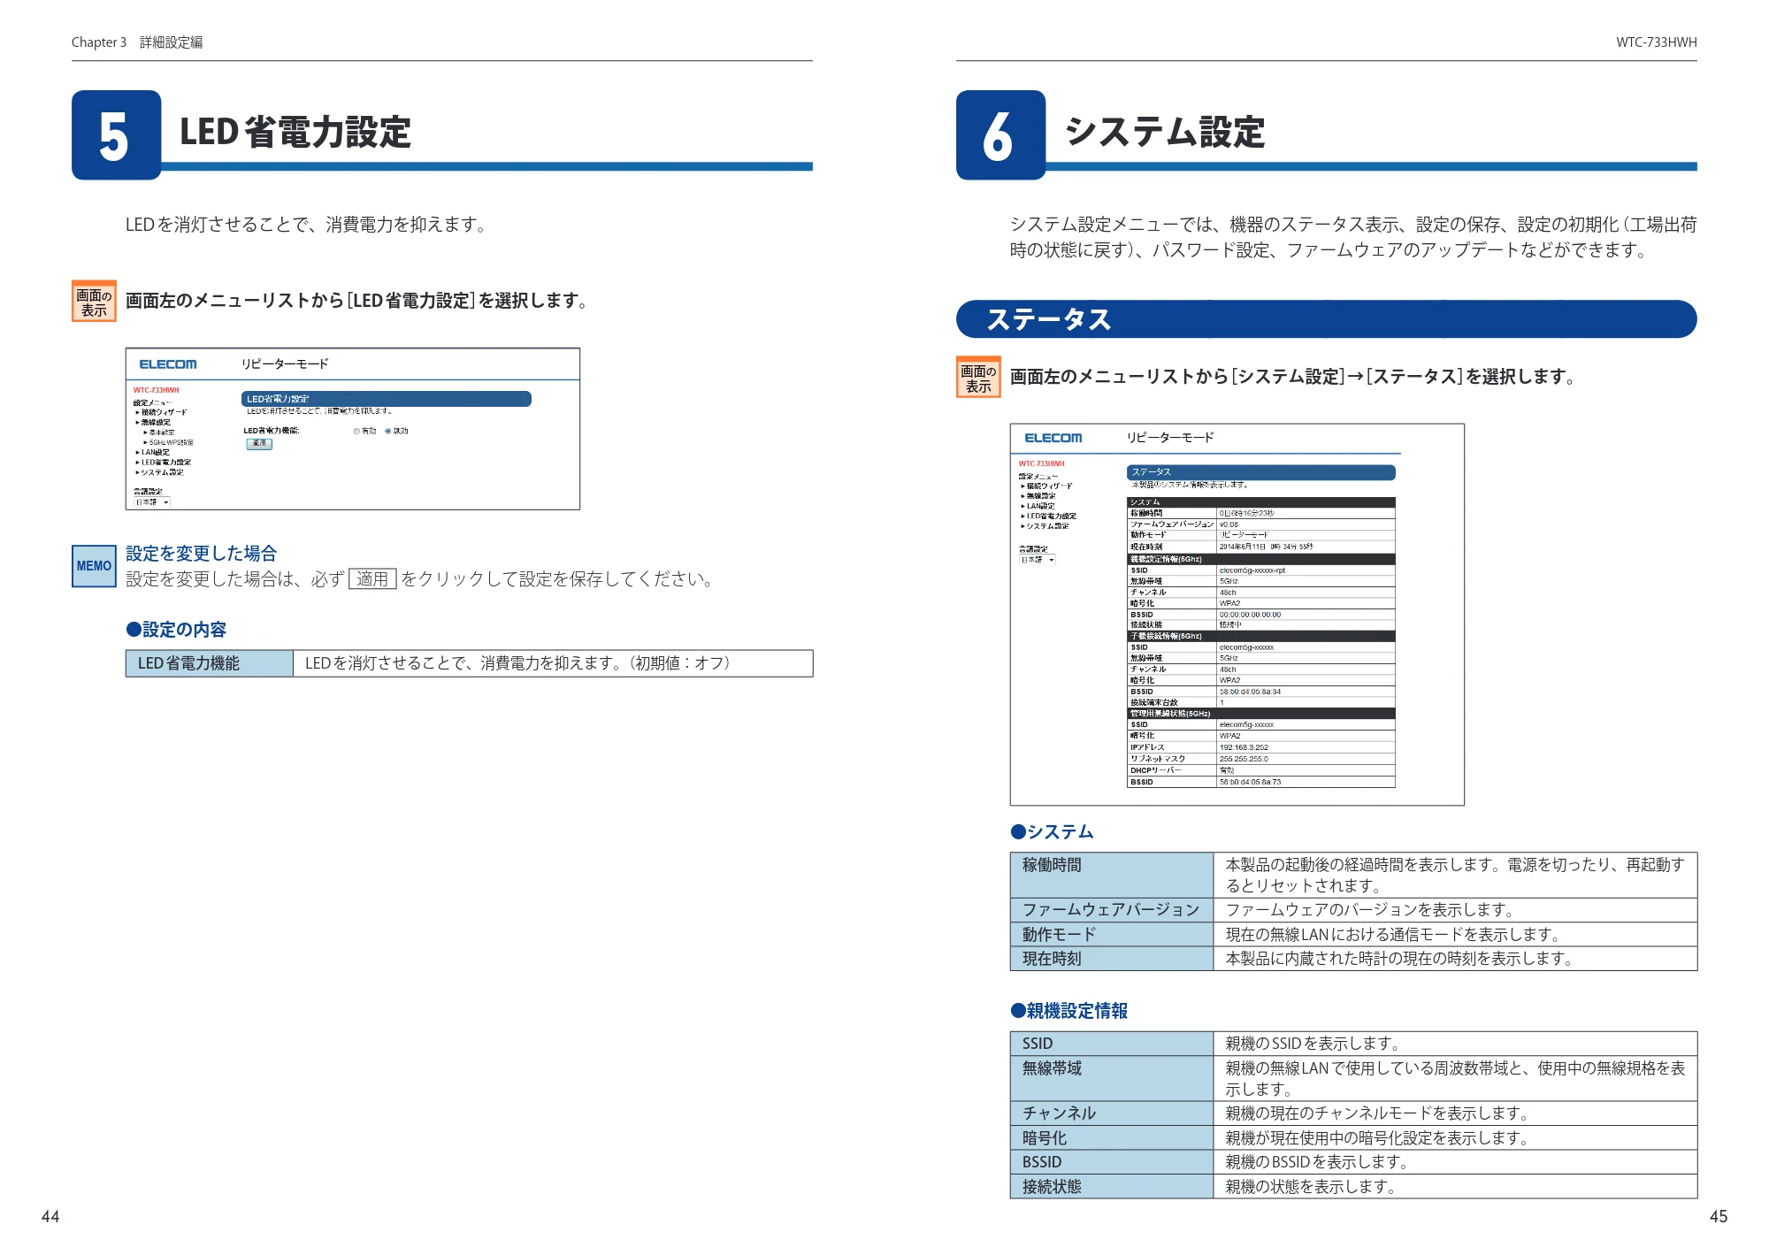The height and width of the screenshot is (1255, 1769).
Task: Click the 動作モード row in システム table
Action: click(x=1353, y=935)
